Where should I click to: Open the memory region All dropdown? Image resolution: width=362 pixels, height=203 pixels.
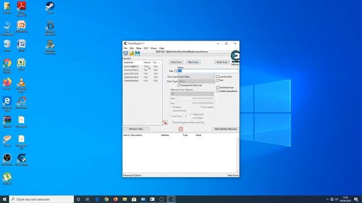tap(192, 94)
